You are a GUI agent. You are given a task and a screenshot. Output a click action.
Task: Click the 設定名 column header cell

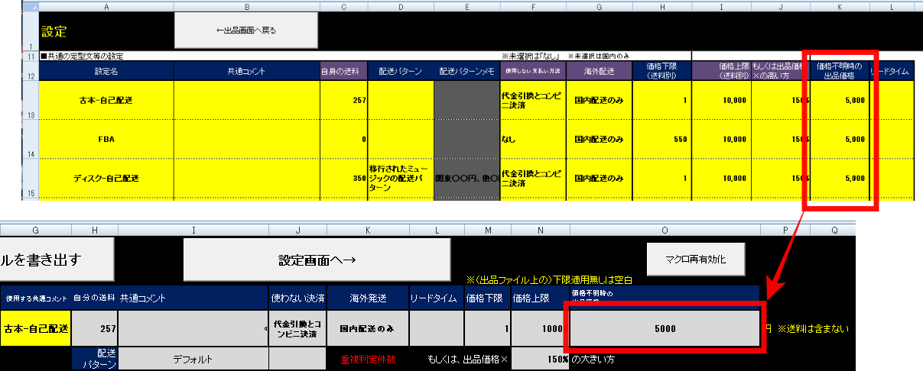point(106,71)
